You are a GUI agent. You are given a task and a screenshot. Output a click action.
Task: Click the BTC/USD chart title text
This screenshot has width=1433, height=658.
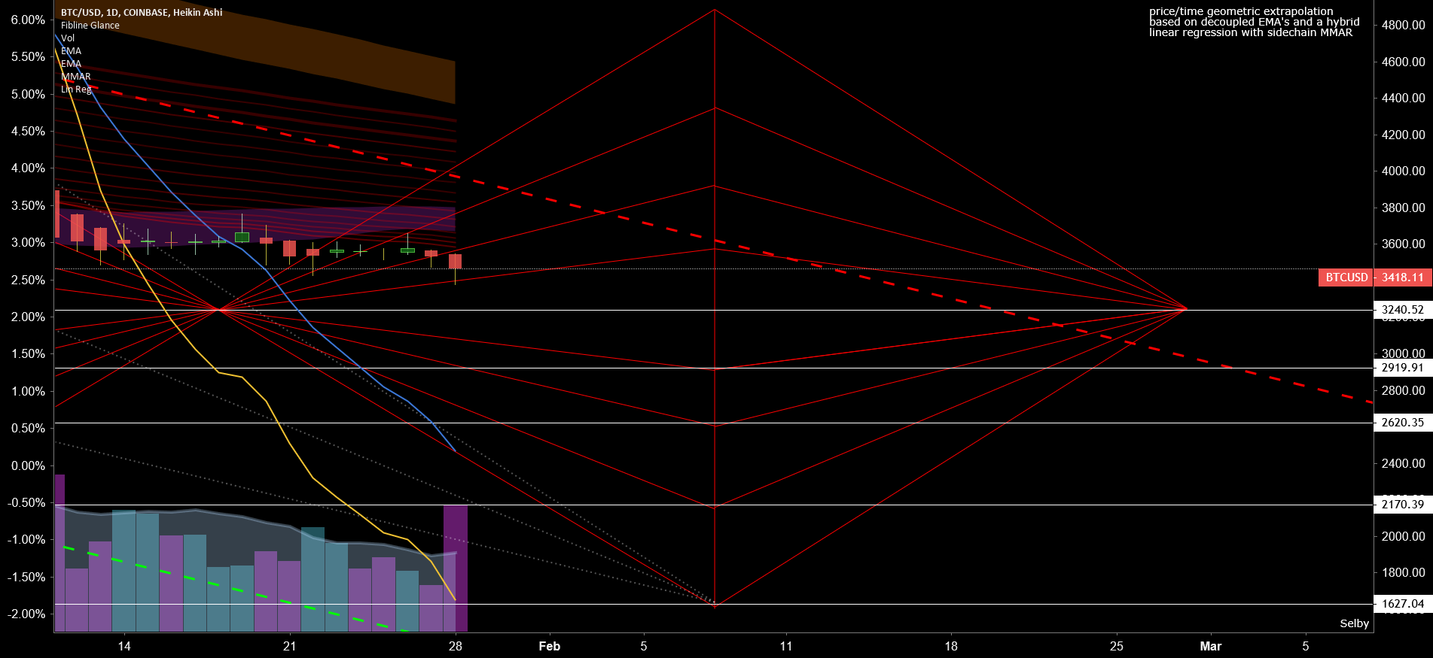click(142, 12)
